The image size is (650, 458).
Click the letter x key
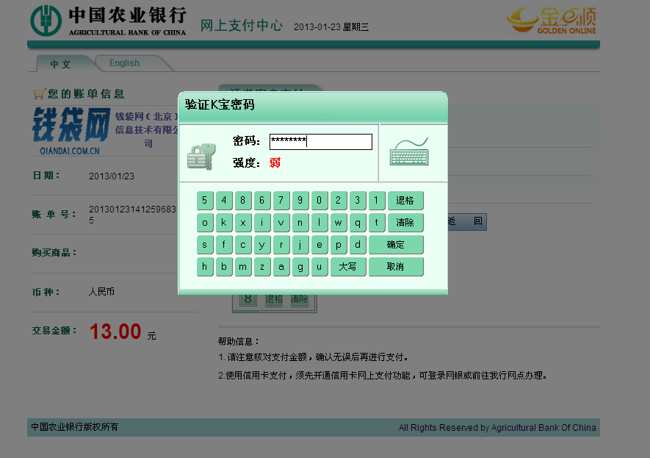coord(243,222)
